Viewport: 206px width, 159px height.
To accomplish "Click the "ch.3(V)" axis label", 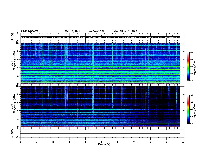I will coord(12,133).
